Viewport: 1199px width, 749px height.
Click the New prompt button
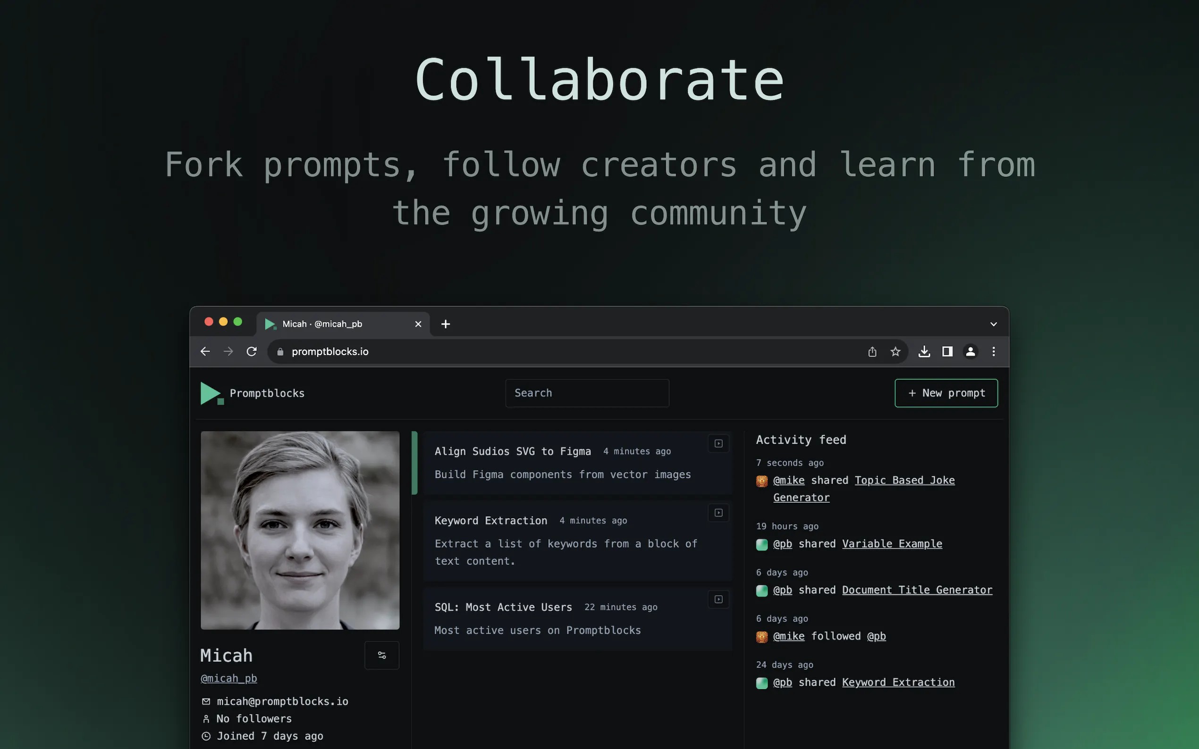pos(946,393)
